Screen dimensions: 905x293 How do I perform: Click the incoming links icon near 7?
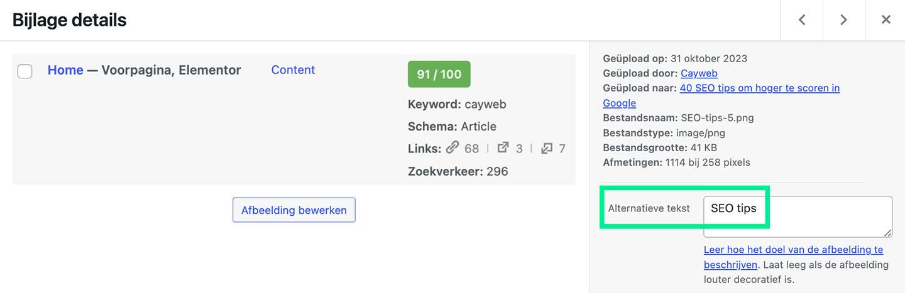[547, 148]
